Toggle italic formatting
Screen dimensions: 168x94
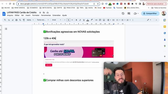click(80, 20)
